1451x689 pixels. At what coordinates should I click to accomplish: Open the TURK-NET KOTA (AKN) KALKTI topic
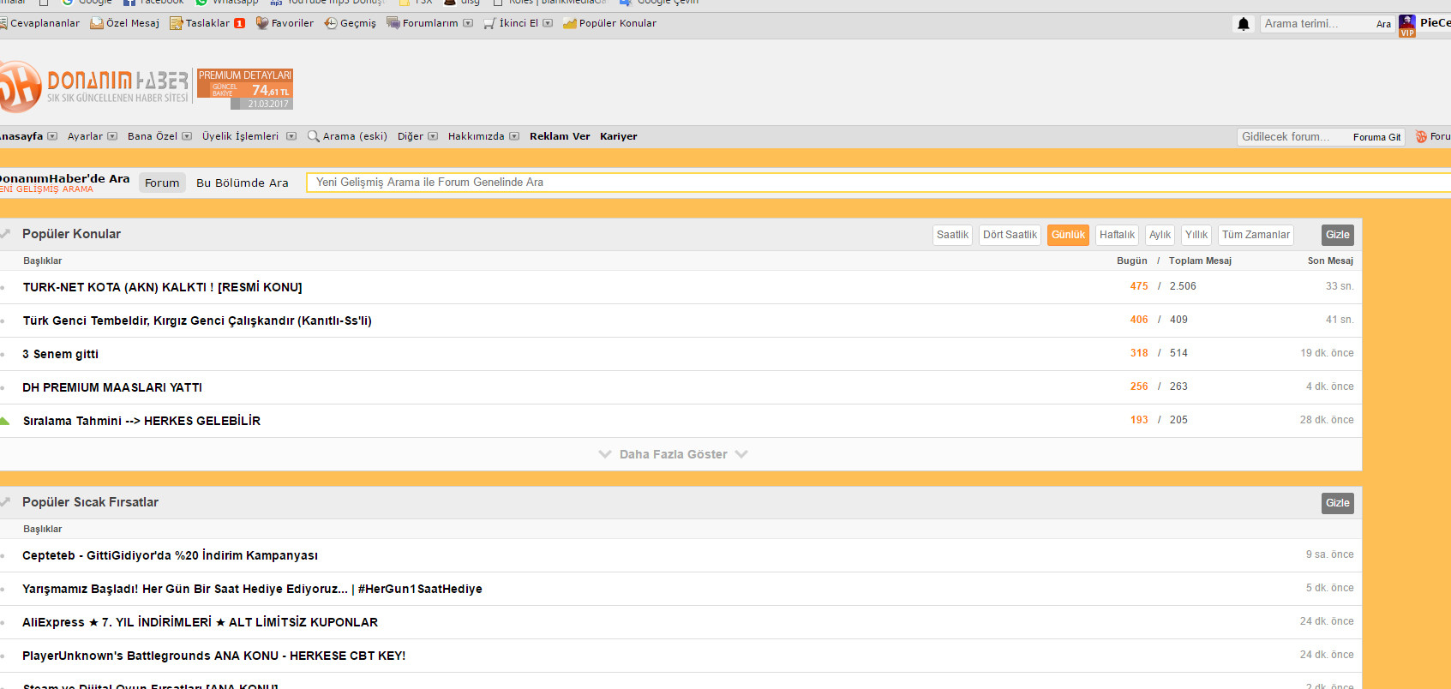tap(162, 287)
